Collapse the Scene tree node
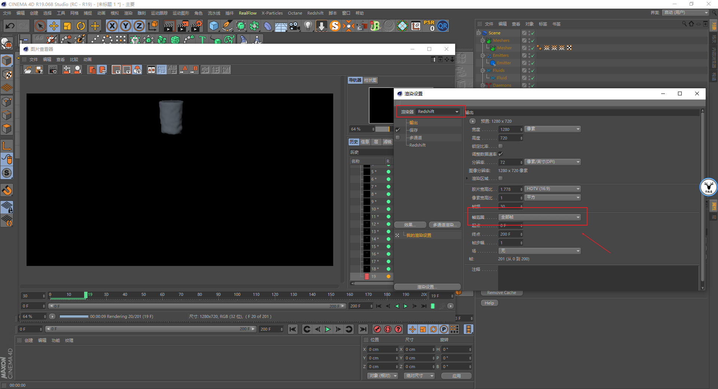This screenshot has height=389, width=718. tap(478, 33)
